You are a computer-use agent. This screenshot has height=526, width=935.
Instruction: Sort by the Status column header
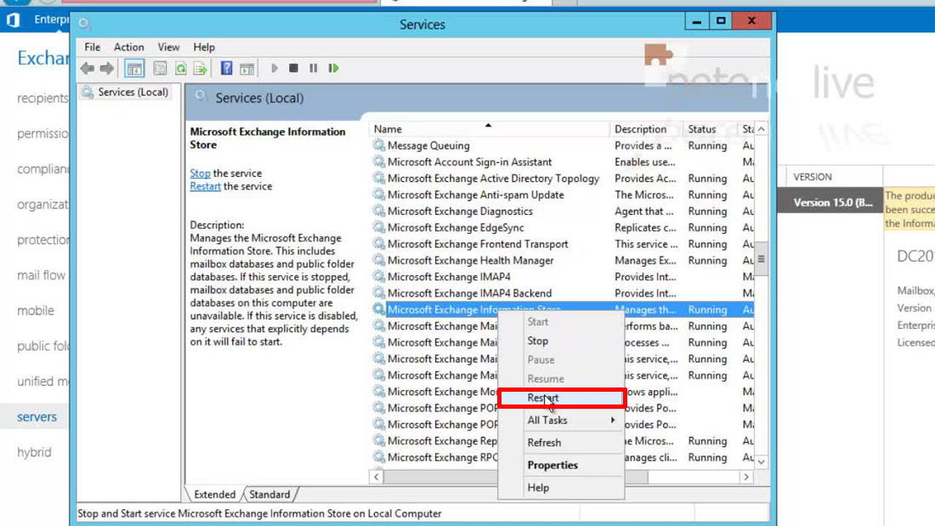[711, 129]
